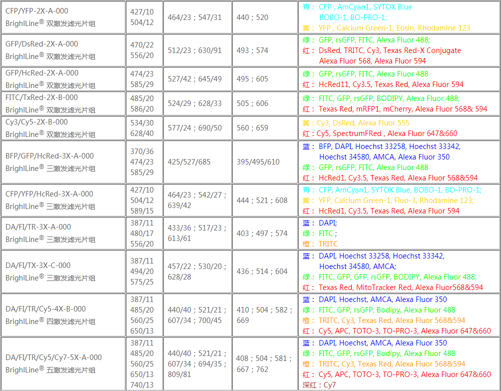
Task: Select the red line with Texas Red-X Conjugate
Action: tap(382, 50)
